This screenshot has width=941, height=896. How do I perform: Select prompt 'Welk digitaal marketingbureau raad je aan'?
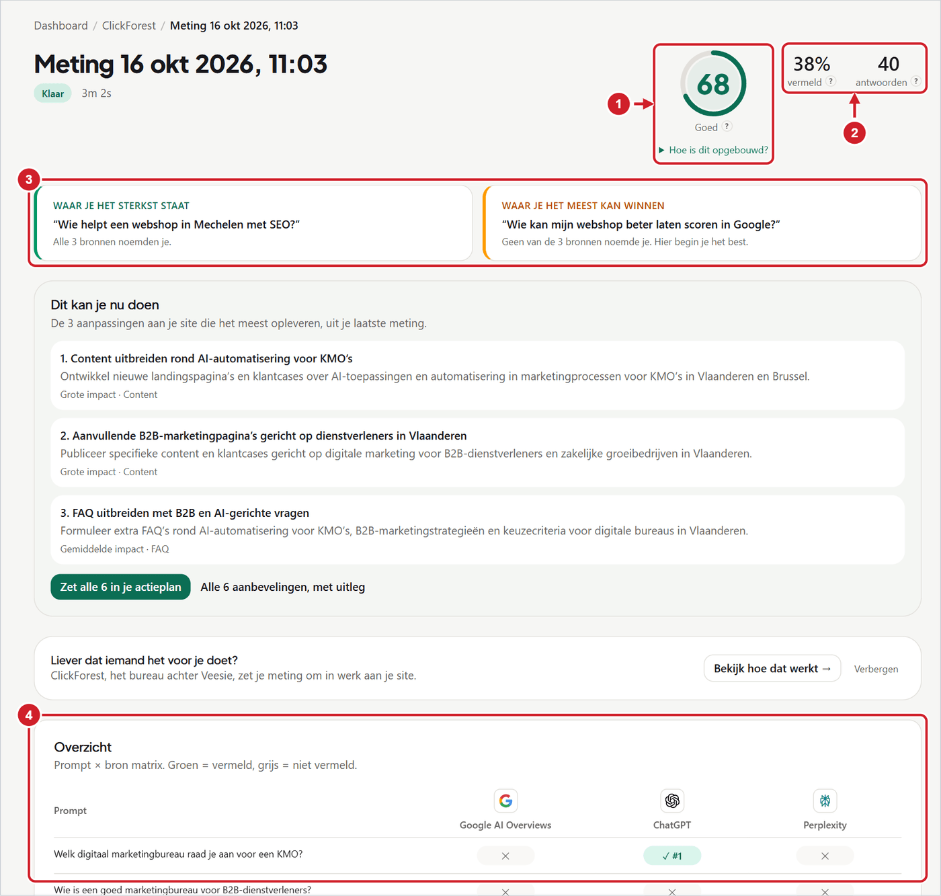click(178, 854)
